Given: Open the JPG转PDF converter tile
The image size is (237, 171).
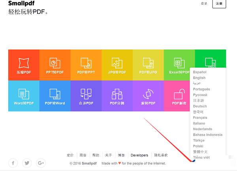Looking at the screenshot, I should [x=117, y=65].
